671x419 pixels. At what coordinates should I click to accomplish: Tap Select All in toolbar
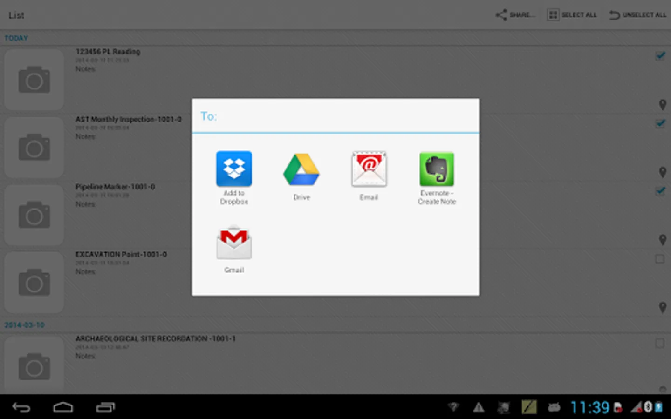pyautogui.click(x=572, y=15)
